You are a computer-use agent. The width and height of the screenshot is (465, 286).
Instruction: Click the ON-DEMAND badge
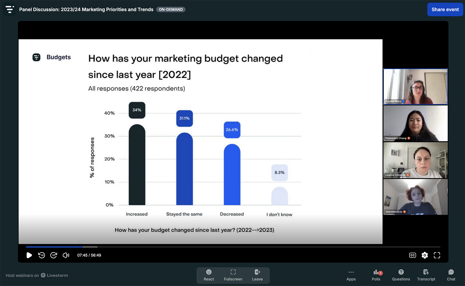tap(171, 10)
